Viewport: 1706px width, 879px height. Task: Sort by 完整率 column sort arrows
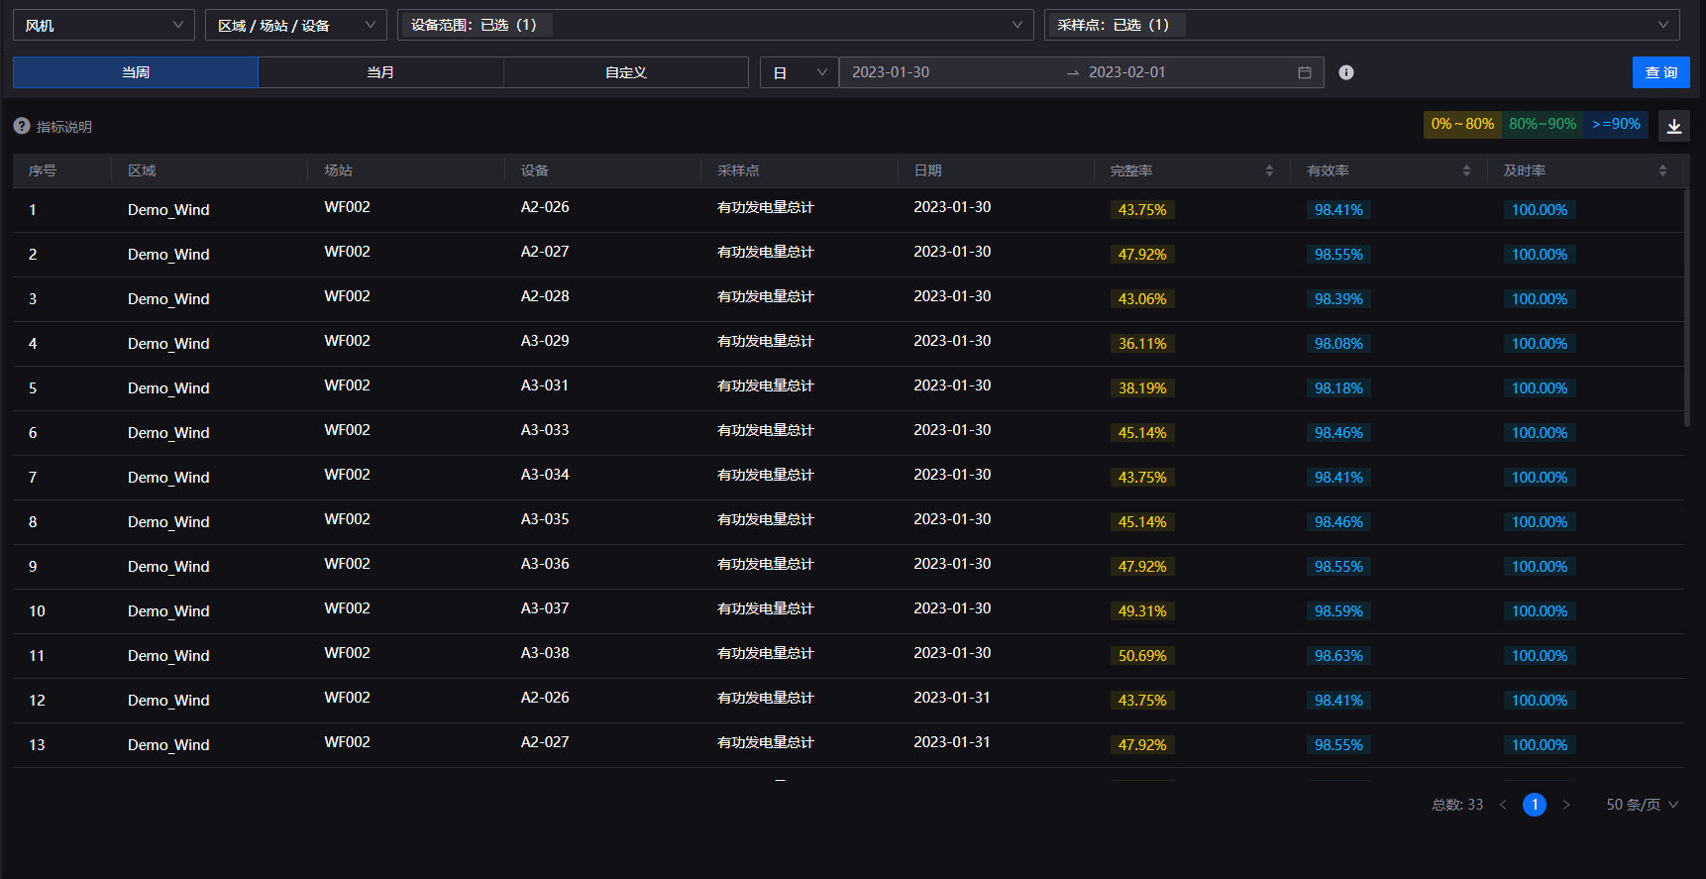[1269, 170]
